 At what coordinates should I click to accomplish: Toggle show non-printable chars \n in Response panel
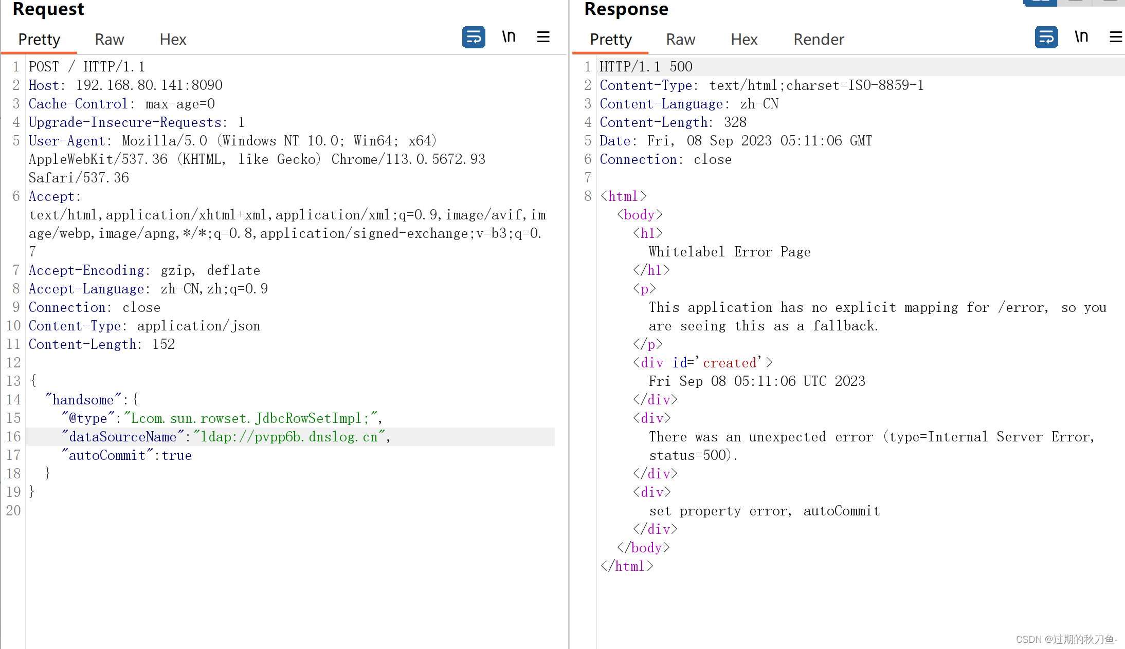(1081, 37)
